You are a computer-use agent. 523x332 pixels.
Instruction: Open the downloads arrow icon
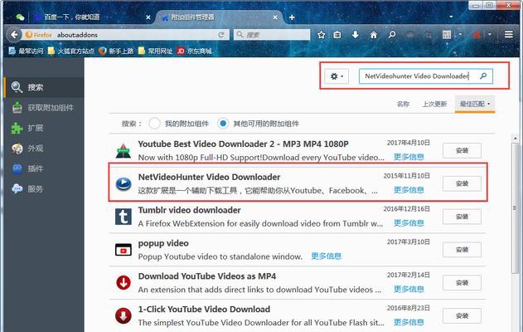(356, 34)
